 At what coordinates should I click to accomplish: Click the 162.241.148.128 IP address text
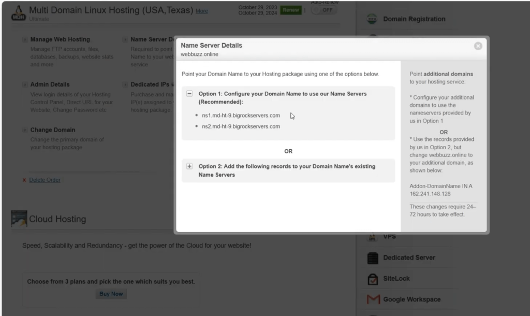click(x=430, y=194)
